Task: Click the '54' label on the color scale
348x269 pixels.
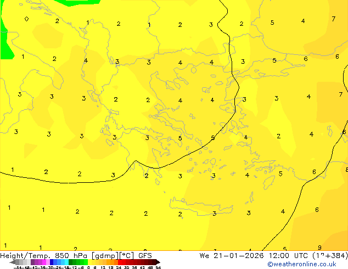Action: pyautogui.click(x=158, y=267)
